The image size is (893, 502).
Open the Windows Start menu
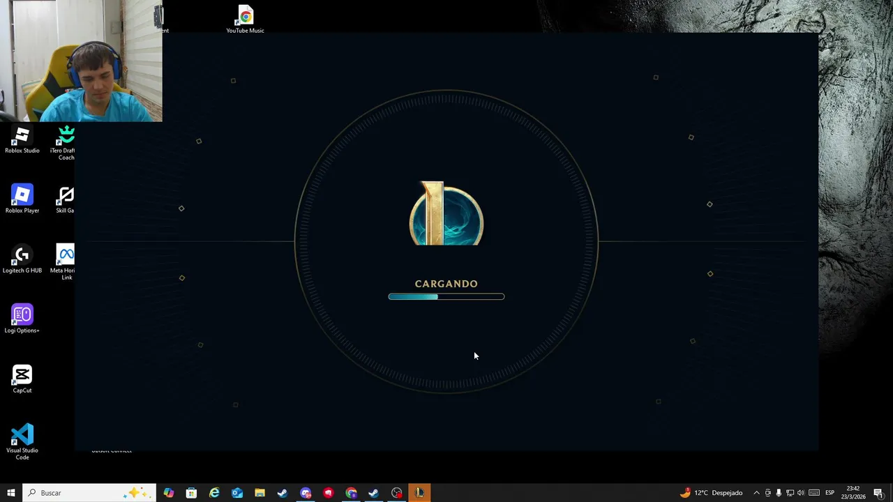(11, 493)
